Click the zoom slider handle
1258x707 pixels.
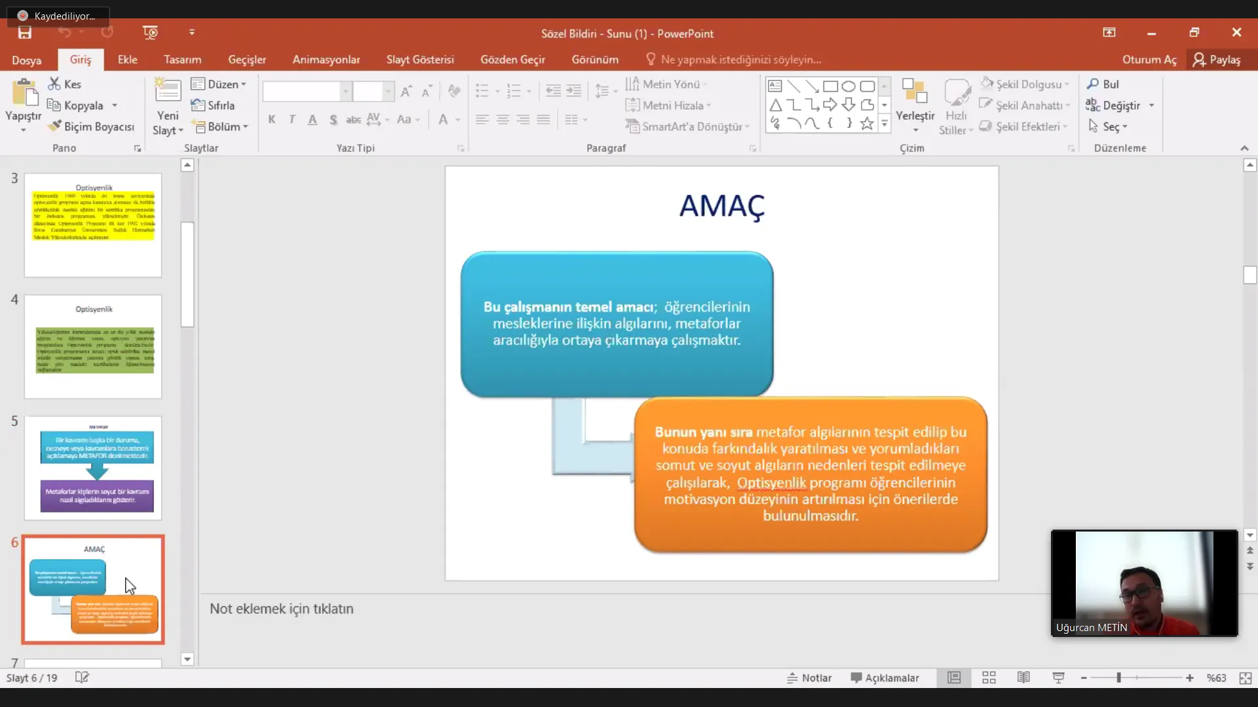tap(1118, 678)
